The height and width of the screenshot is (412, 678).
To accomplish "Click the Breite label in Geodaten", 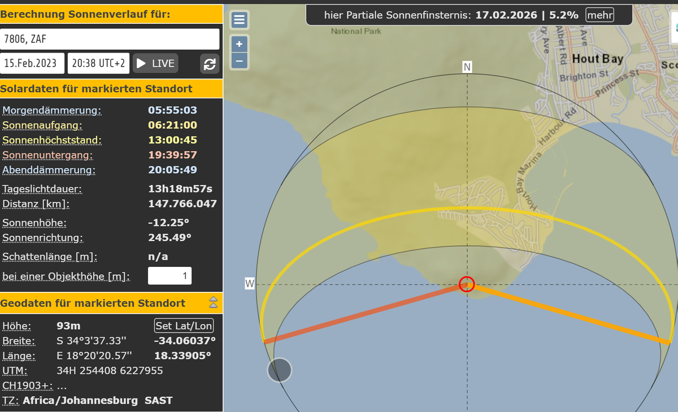I will 19,341.
